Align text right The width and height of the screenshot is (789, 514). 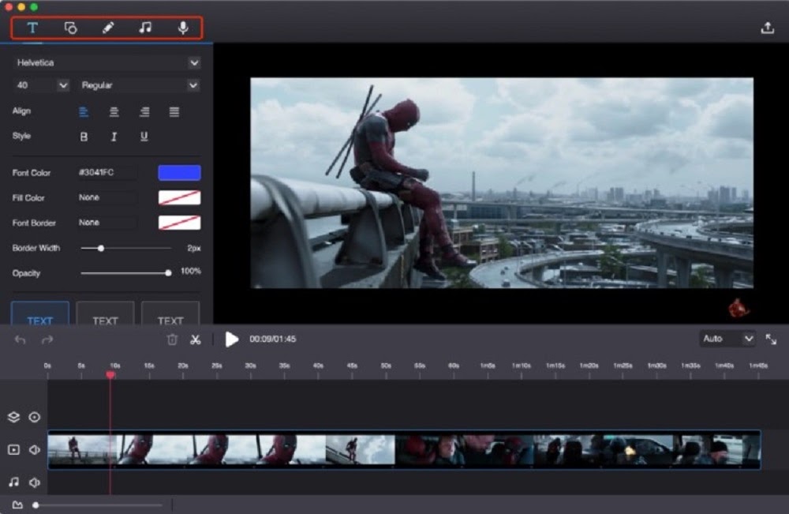click(144, 112)
